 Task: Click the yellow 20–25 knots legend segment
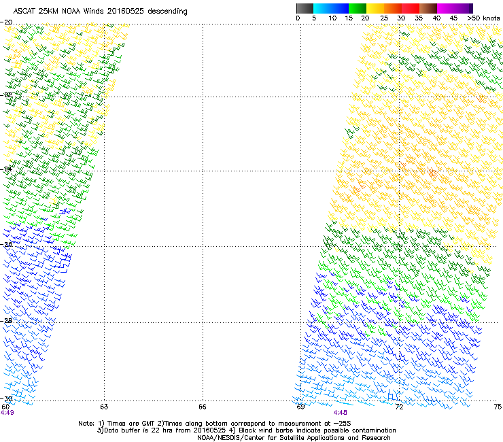pos(375,8)
